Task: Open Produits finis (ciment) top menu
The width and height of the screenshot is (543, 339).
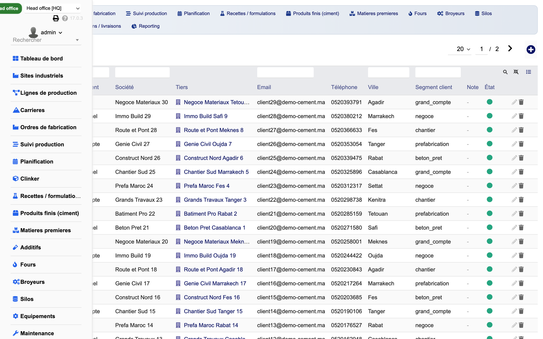Action: coord(313,14)
